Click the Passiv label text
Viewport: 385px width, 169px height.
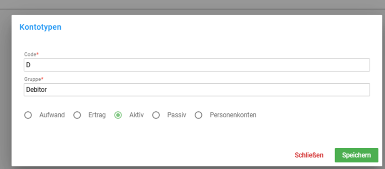point(177,115)
